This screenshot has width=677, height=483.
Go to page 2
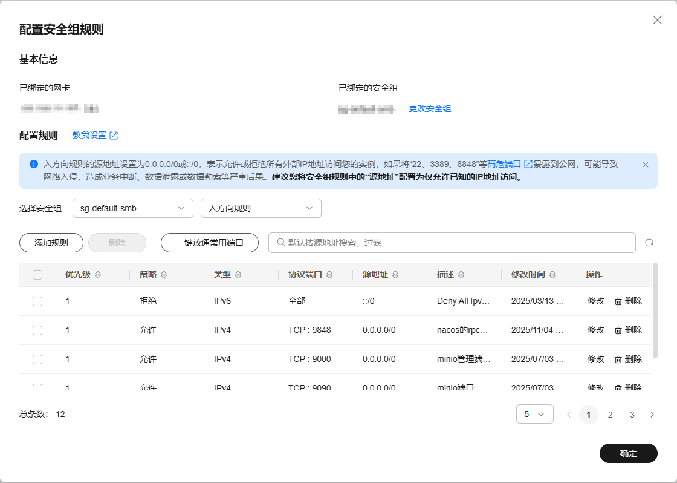pyautogui.click(x=610, y=415)
